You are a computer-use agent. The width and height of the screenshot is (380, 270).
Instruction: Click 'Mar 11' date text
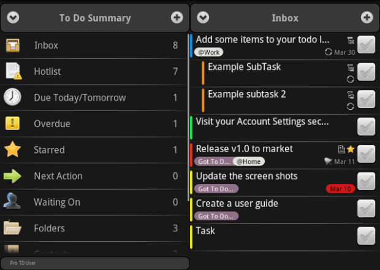[344, 161]
